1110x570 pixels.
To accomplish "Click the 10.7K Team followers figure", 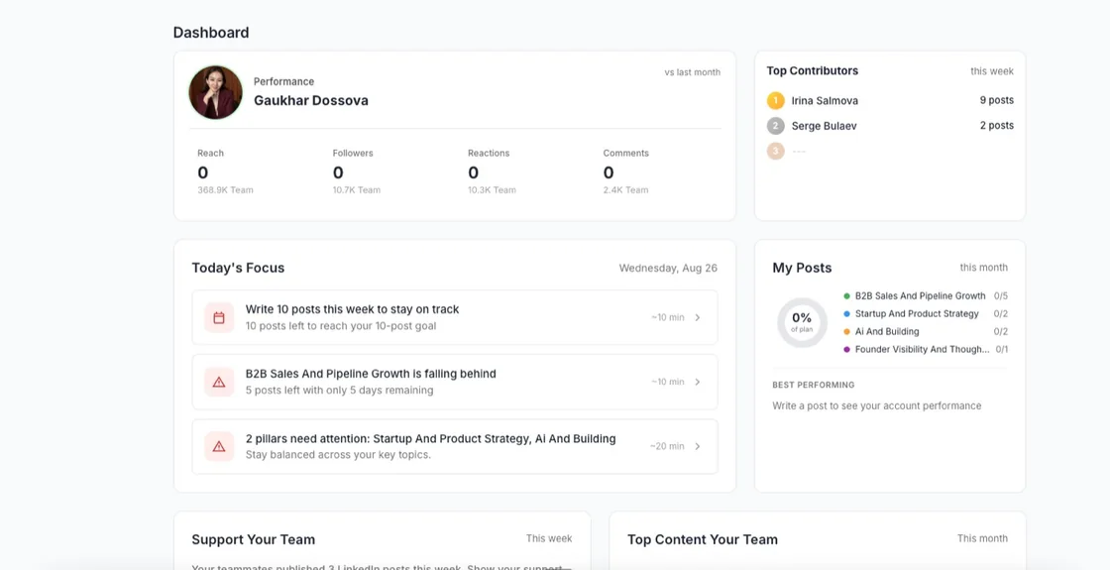I will pyautogui.click(x=356, y=189).
